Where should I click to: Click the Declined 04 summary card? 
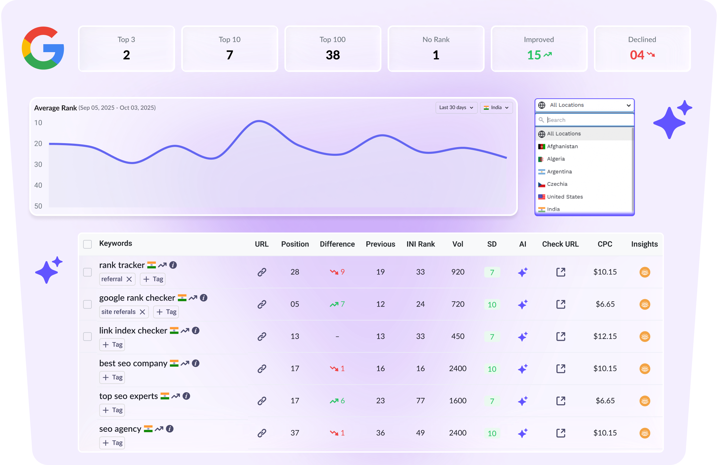[642, 49]
